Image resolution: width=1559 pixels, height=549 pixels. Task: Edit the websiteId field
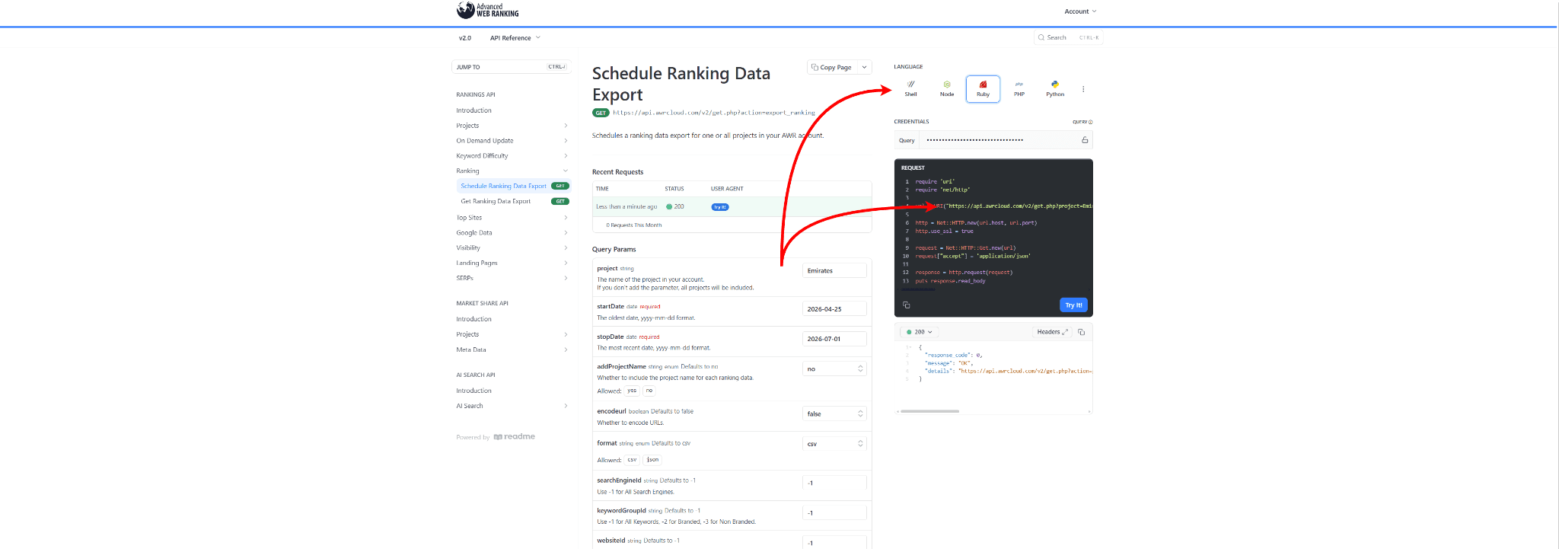tap(834, 543)
